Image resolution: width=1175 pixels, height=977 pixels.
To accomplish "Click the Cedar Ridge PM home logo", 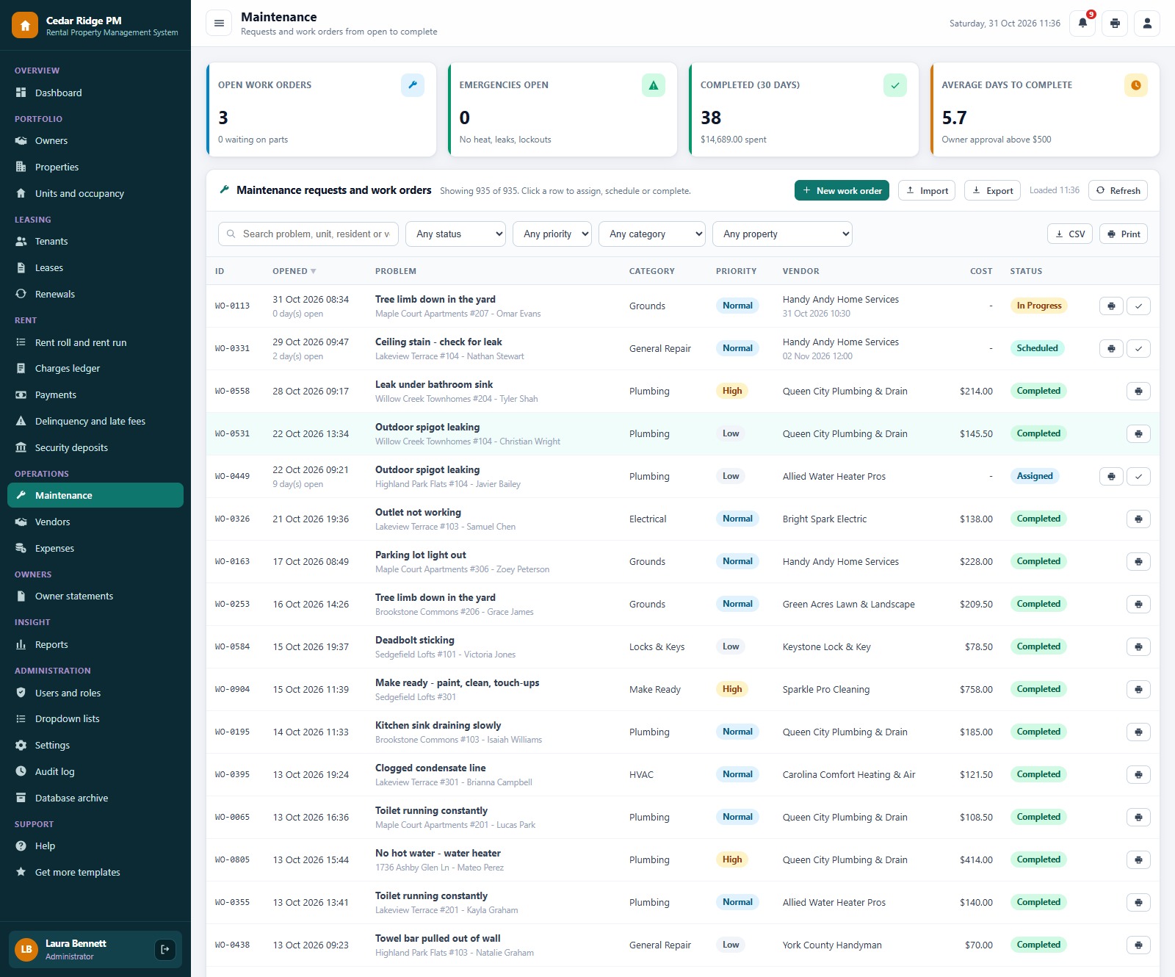I will [x=25, y=25].
